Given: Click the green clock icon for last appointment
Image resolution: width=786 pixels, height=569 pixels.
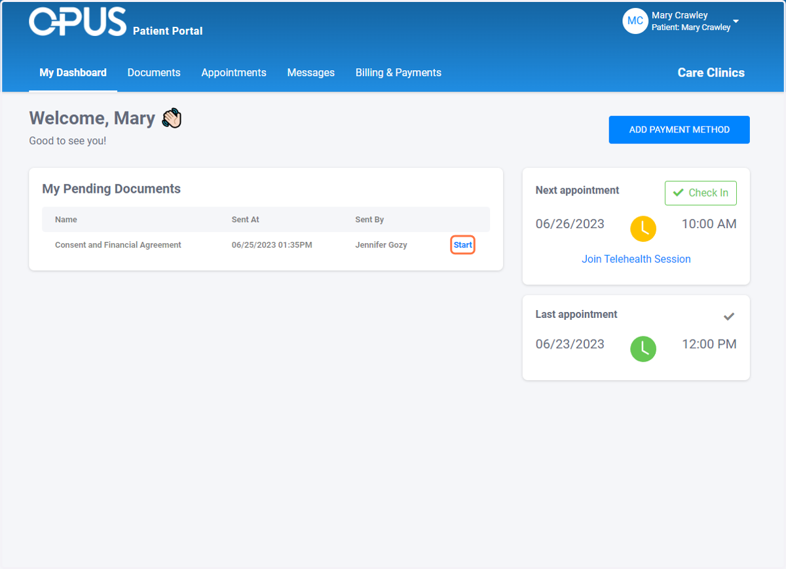Looking at the screenshot, I should coord(643,348).
